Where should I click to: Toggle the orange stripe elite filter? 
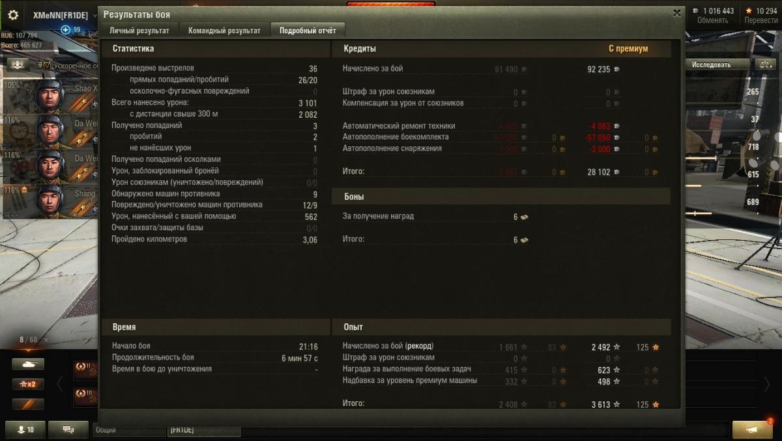[x=28, y=403]
